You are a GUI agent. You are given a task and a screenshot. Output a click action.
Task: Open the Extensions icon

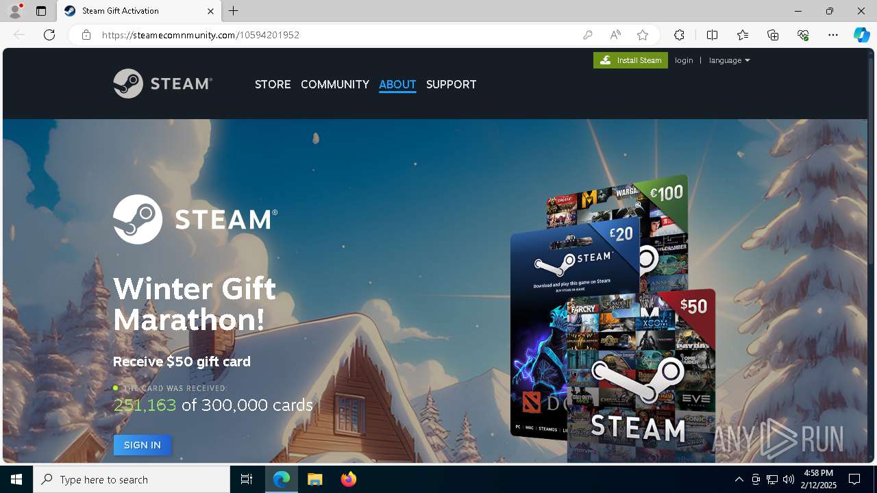tap(679, 35)
